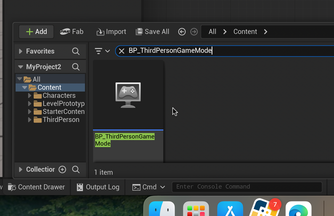Go back in content browser history

click(182, 32)
